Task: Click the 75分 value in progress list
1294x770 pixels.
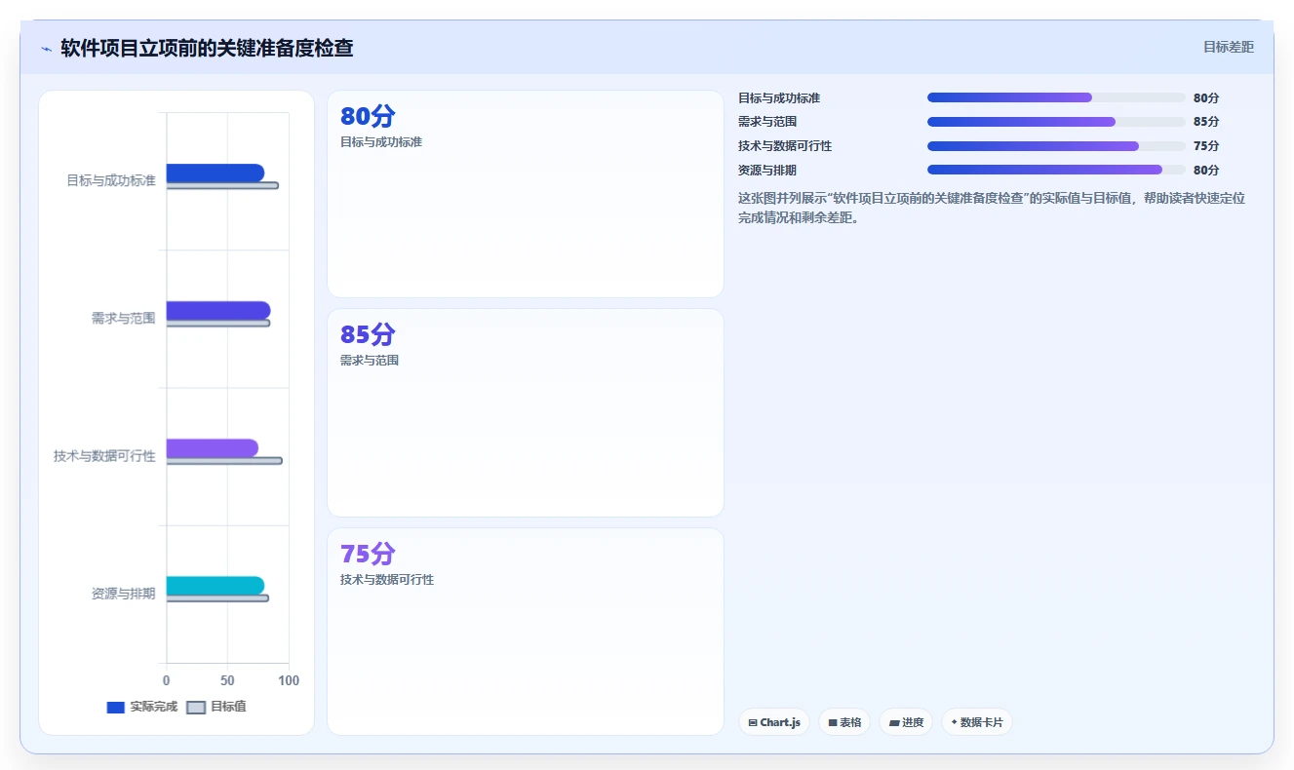Action: [x=1206, y=146]
